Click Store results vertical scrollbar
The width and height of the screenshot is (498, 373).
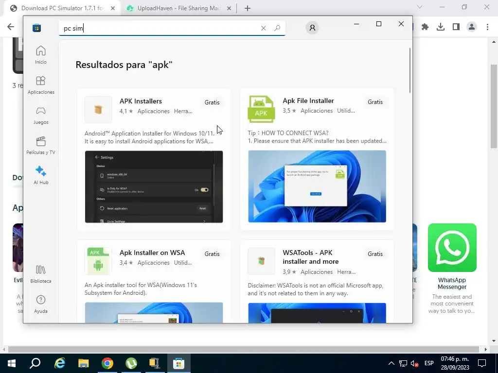tap(409, 70)
